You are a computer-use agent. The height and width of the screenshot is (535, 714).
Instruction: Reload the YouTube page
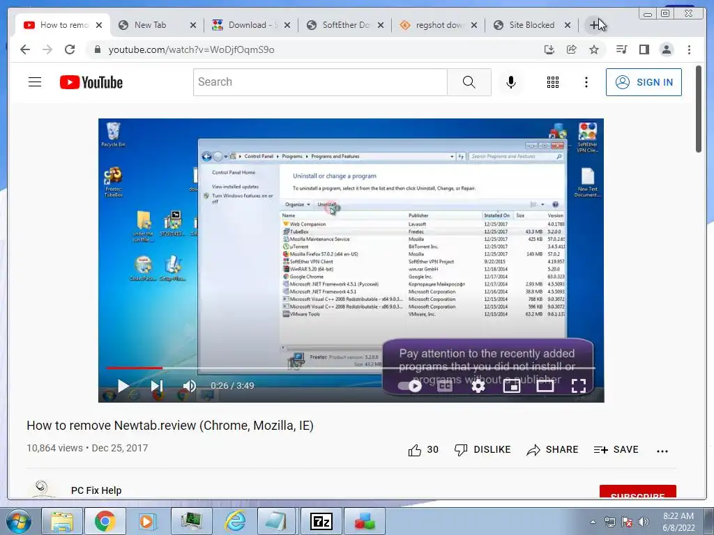point(70,49)
